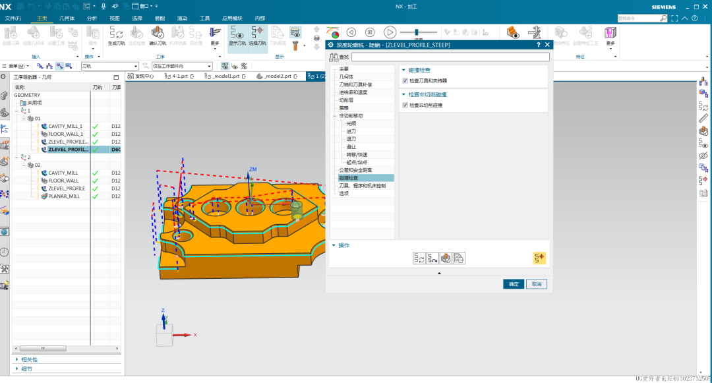Collapse the 碰撞检查 section header
The image size is (712, 383).
tap(403, 69)
